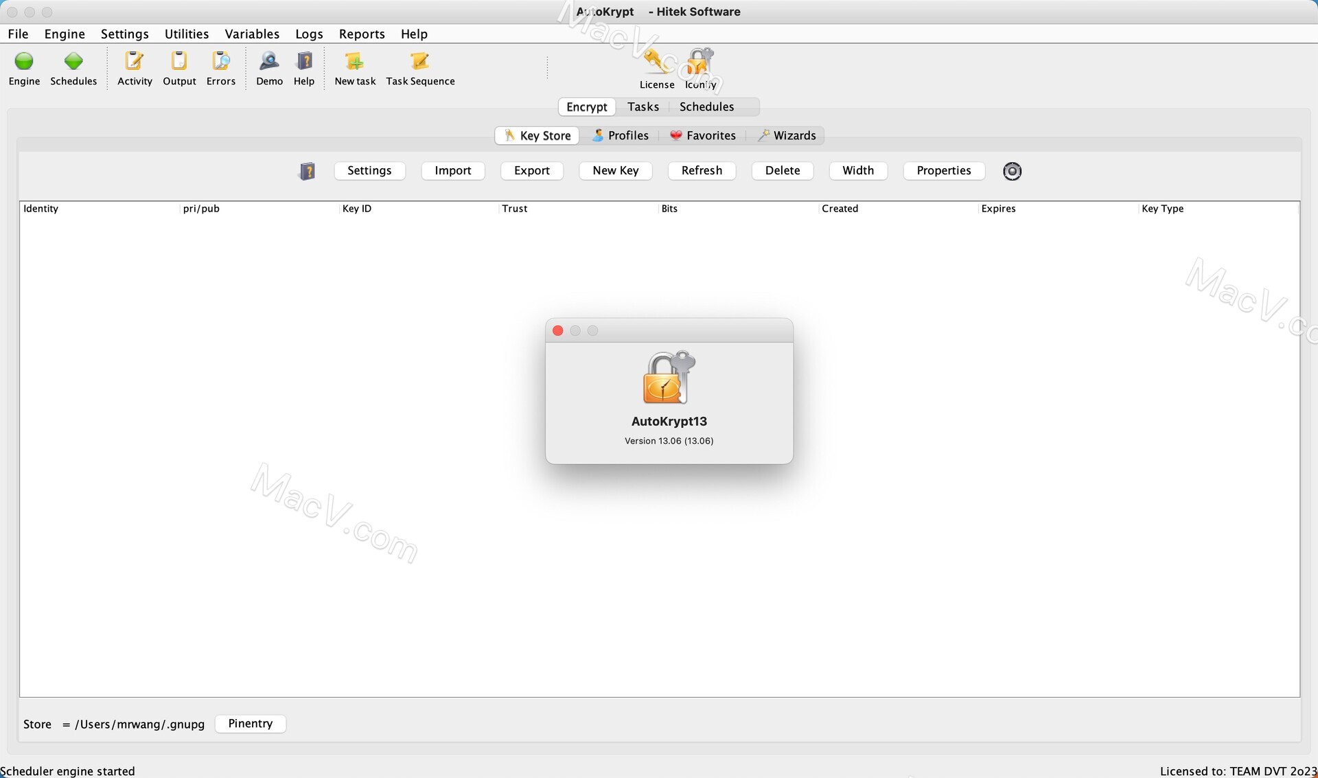Open the Utilities menu
Viewport: 1318px width, 778px height.
186,34
